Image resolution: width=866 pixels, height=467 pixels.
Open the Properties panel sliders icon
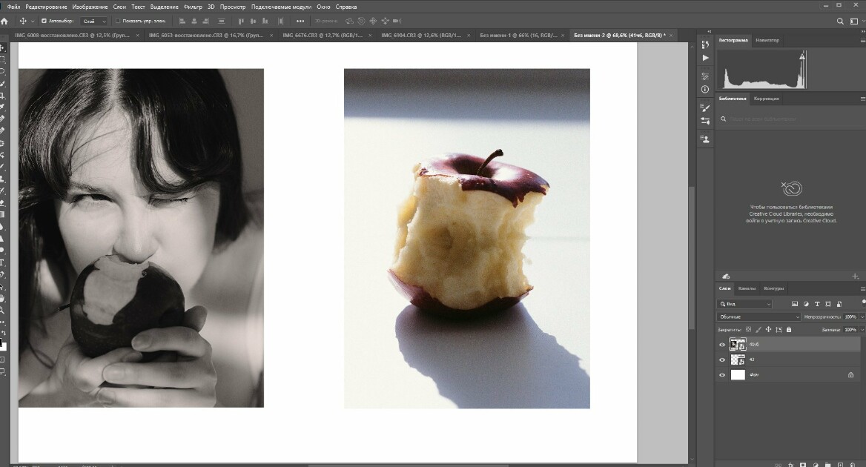705,76
